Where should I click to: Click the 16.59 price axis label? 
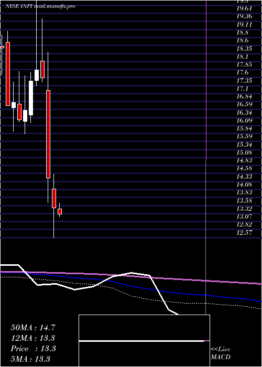pos(244,104)
